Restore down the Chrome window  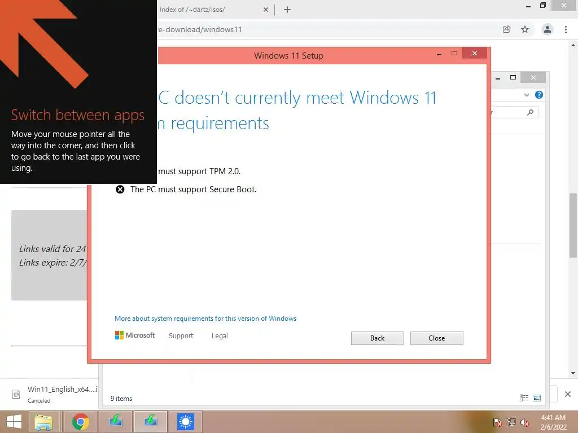pyautogui.click(x=543, y=6)
